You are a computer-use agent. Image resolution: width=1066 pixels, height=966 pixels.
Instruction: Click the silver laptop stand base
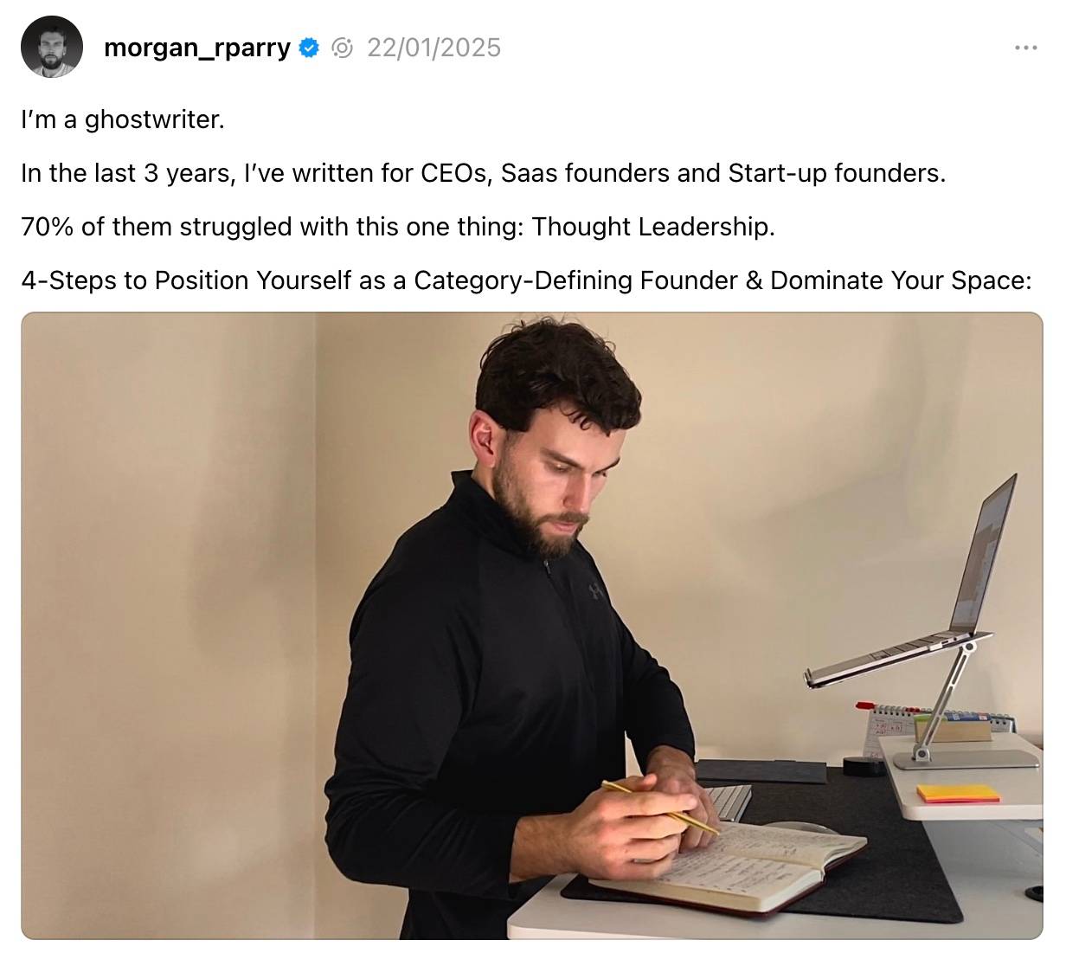(x=966, y=759)
